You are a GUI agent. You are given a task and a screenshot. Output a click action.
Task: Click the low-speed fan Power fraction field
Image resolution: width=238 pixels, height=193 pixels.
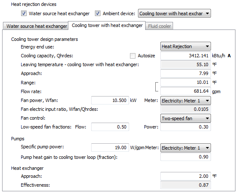186,127
